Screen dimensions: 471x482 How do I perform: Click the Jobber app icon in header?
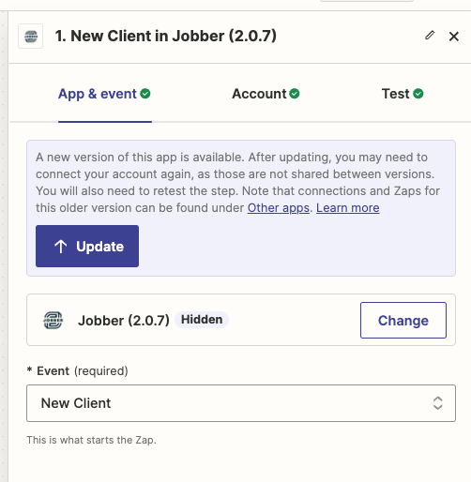tap(31, 37)
